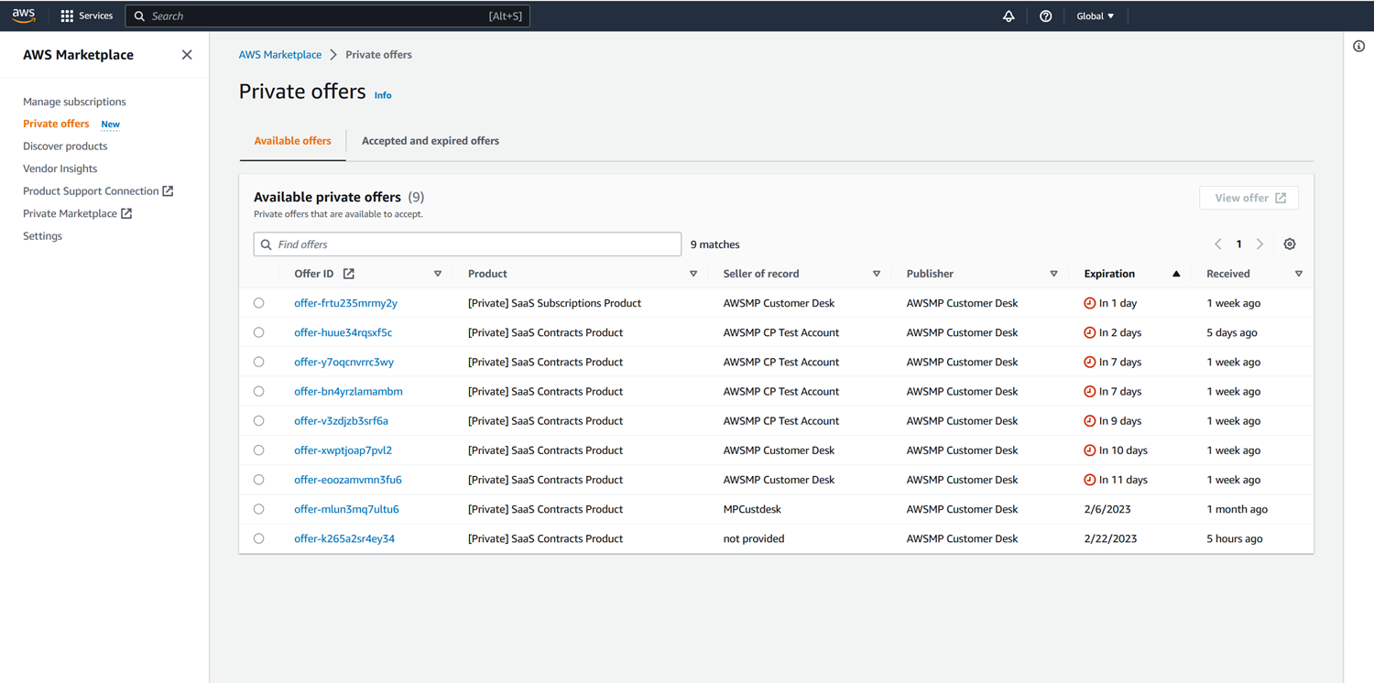Click the MPCustdesk seller cell

[752, 509]
